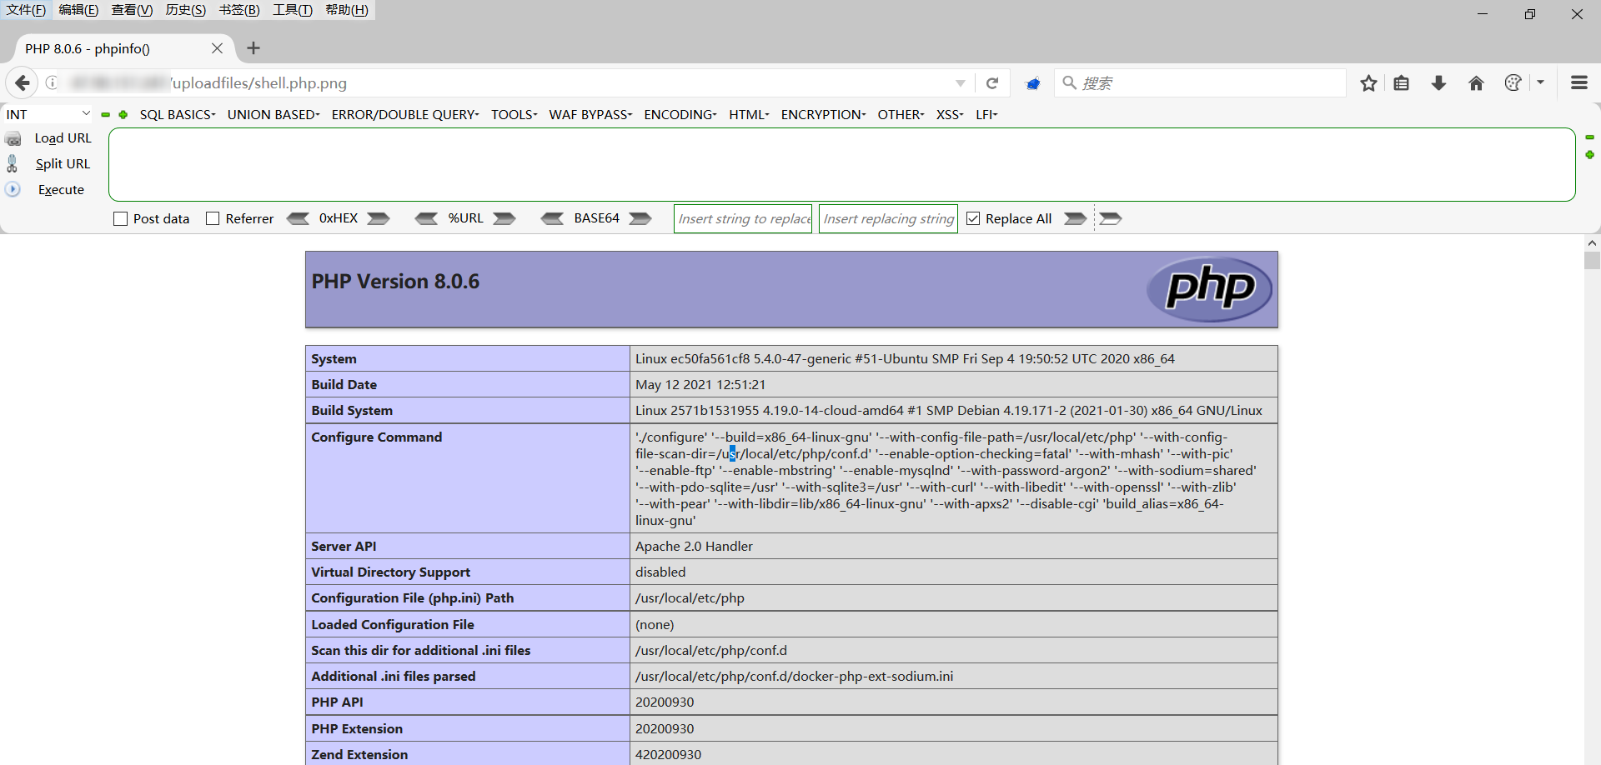Open 帮助(H) menu
Viewport: 1601px width, 765px height.
pos(346,10)
